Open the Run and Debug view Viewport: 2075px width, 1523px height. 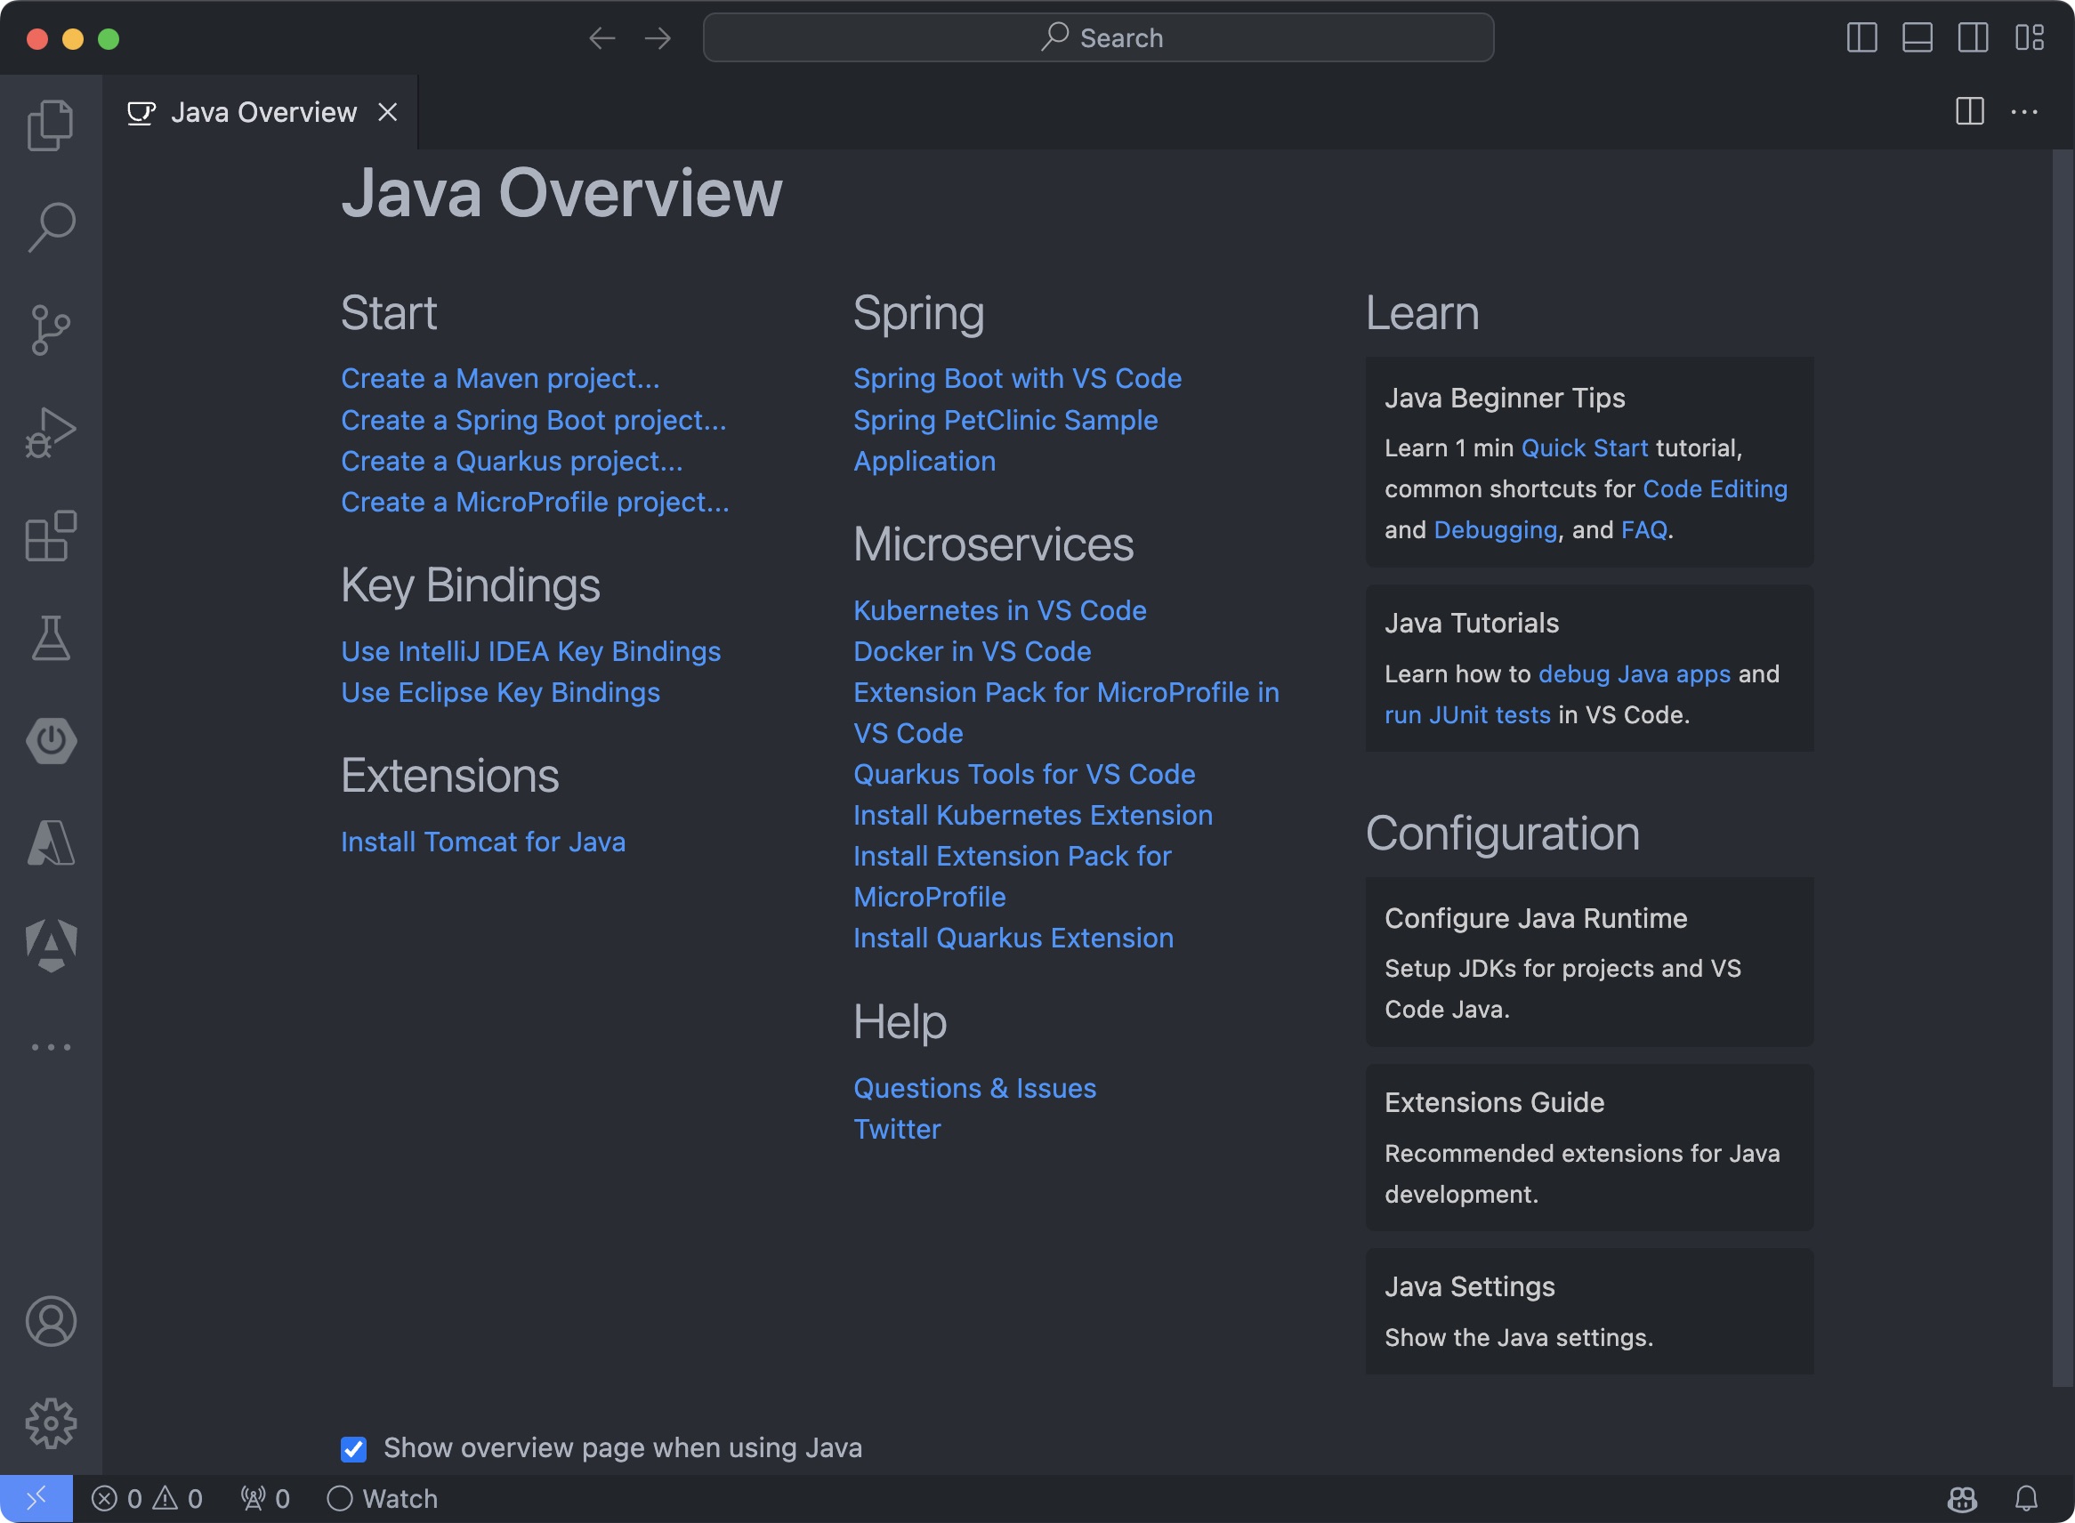pos(51,431)
